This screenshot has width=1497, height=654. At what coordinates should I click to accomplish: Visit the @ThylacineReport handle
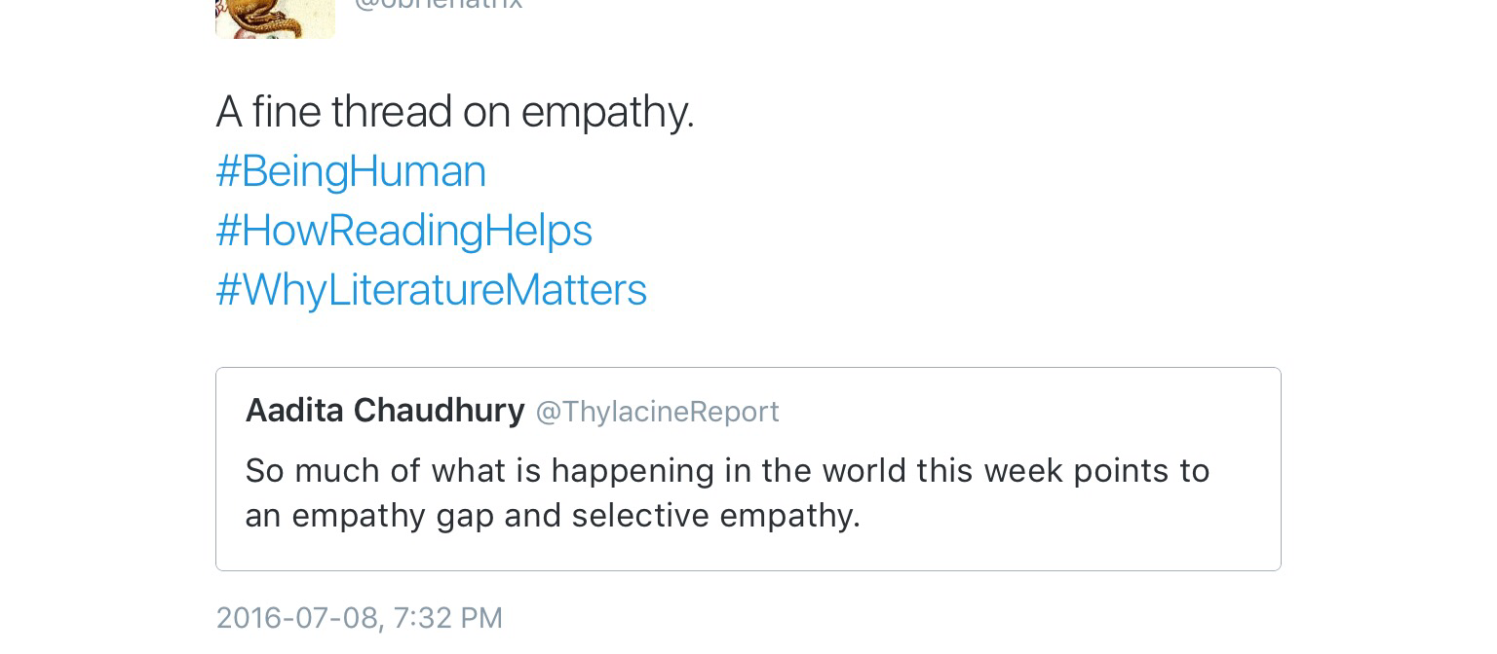coord(658,412)
